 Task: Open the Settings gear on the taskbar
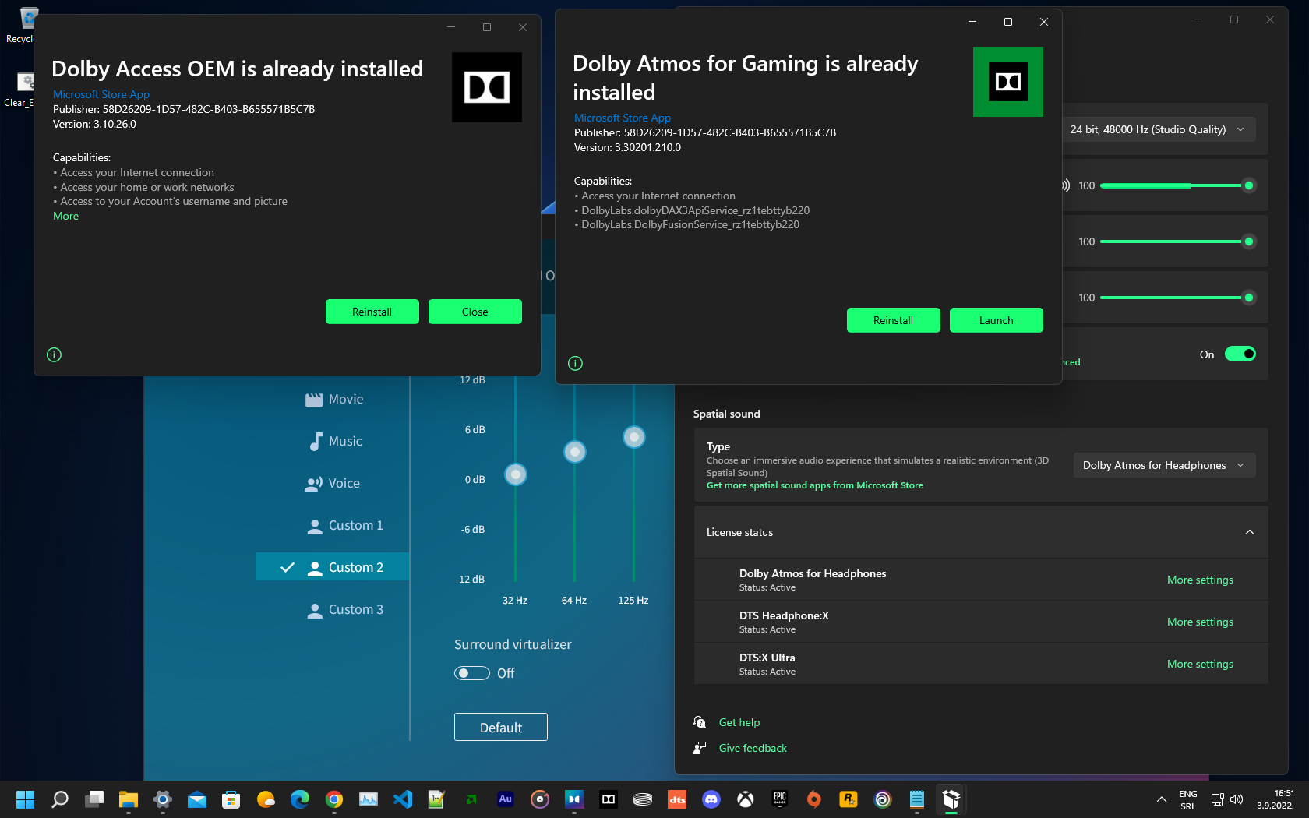(163, 799)
